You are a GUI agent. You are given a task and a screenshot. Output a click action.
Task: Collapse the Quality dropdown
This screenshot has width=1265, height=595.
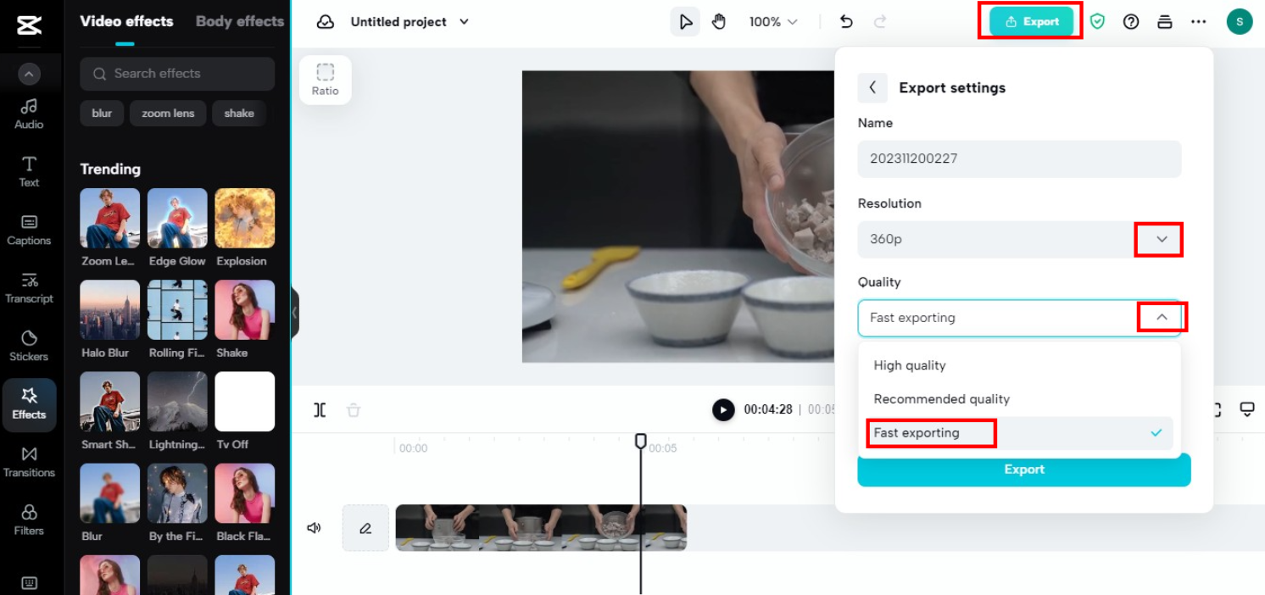[1162, 317]
